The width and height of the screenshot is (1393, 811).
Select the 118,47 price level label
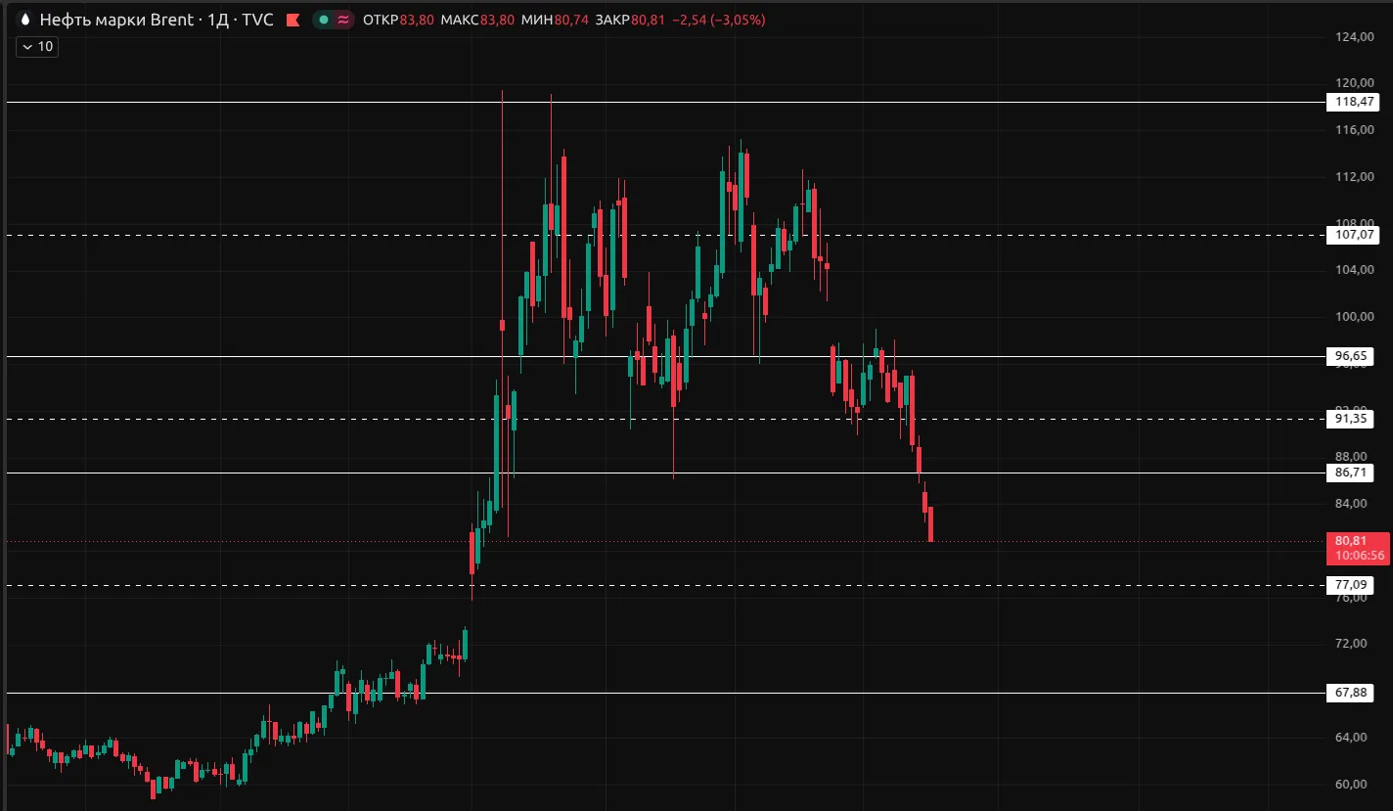pyautogui.click(x=1355, y=102)
